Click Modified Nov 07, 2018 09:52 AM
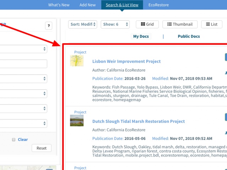 click(182, 138)
